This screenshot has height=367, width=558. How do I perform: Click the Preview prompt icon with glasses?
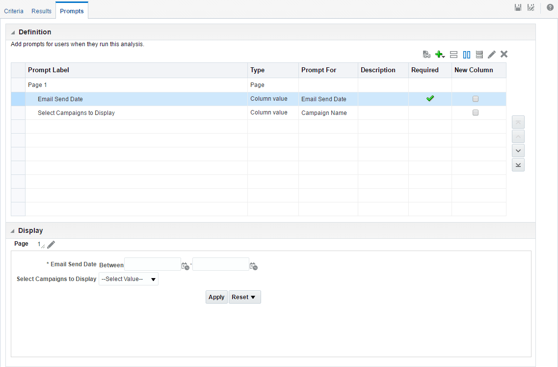pos(426,55)
